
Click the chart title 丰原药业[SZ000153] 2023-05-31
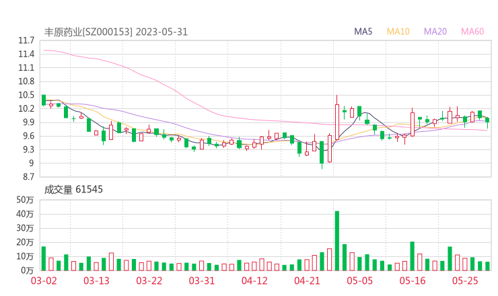[x=116, y=32]
